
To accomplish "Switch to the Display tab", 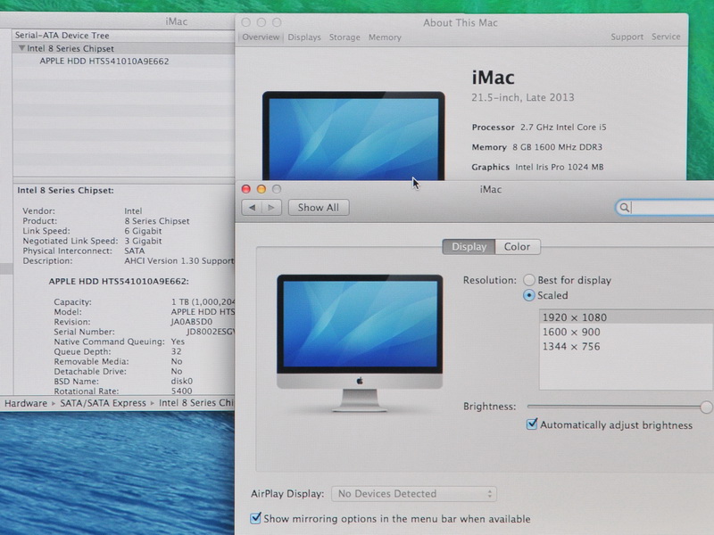I will coord(469,247).
